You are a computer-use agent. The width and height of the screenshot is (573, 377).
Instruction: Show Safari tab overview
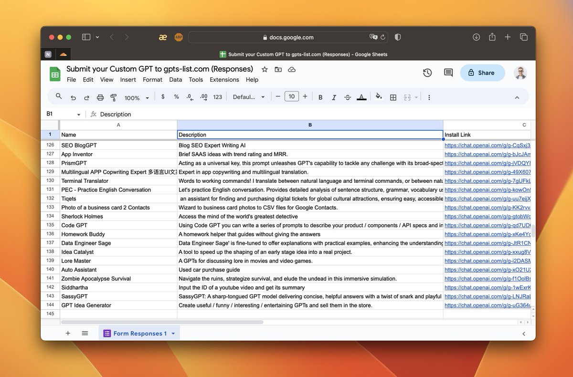point(523,37)
